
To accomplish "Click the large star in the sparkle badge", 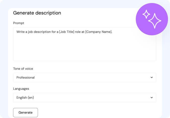I will click(x=155, y=21).
